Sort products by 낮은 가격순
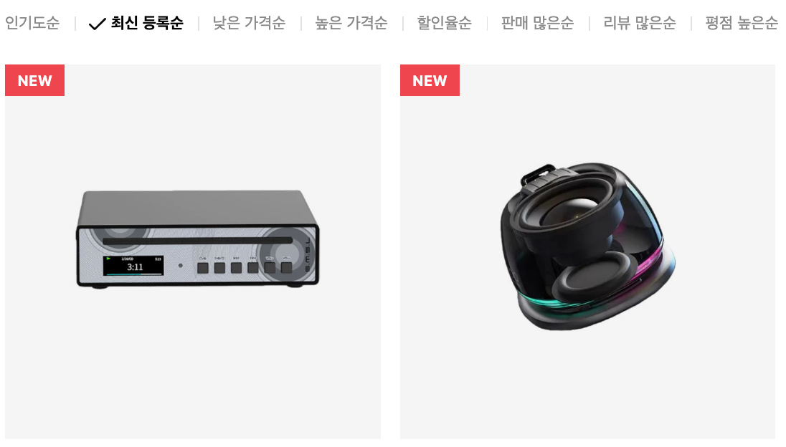 tap(249, 23)
